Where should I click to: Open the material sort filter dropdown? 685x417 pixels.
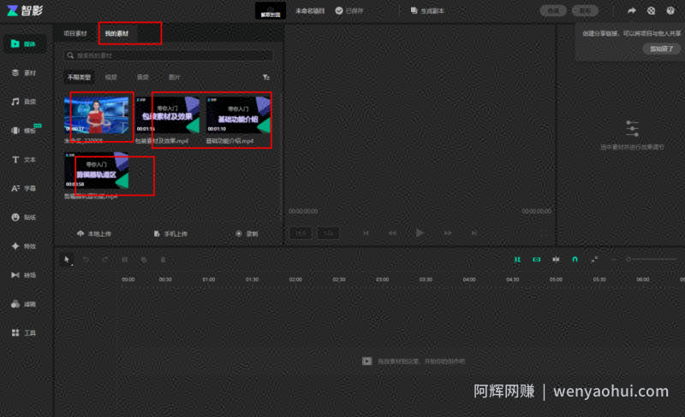point(266,77)
